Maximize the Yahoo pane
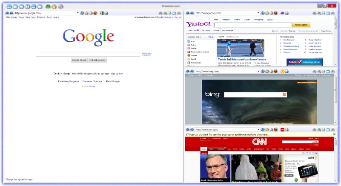Image resolution: width=341 pixels, height=186 pixels. point(328,13)
